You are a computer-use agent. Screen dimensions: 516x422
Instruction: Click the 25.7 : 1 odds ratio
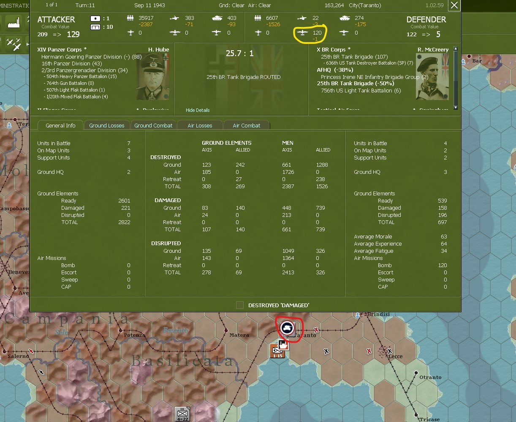(x=240, y=53)
